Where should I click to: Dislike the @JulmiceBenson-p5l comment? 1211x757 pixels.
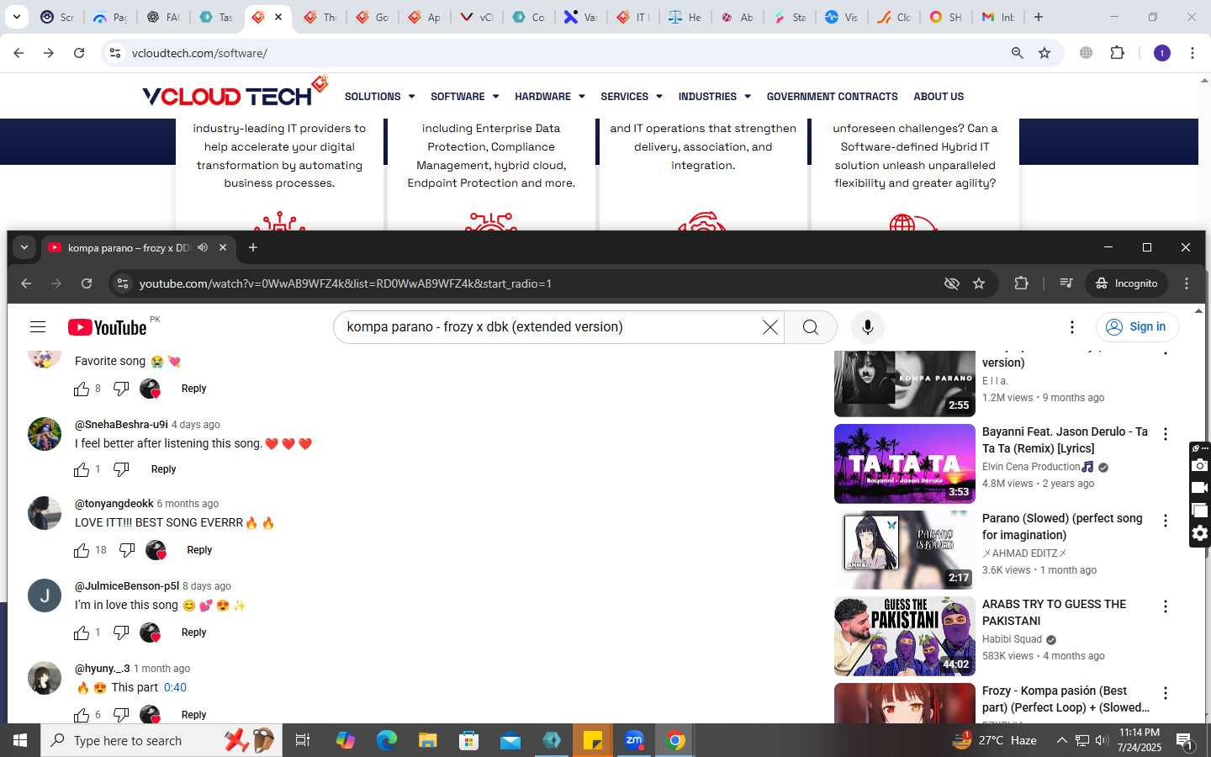121,633
